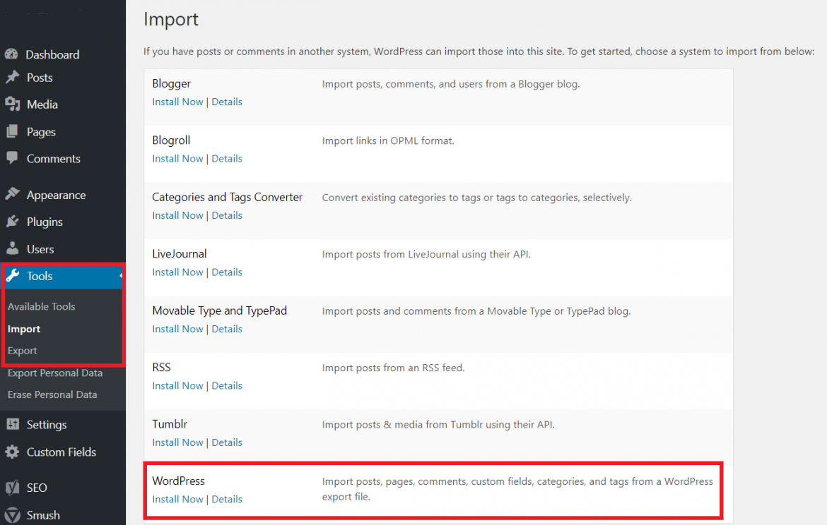Select the Plugins plug icon
Image resolution: width=827 pixels, height=525 pixels.
pos(14,222)
